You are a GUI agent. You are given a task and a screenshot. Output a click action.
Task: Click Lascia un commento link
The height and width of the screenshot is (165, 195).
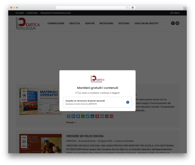click(x=124, y=141)
